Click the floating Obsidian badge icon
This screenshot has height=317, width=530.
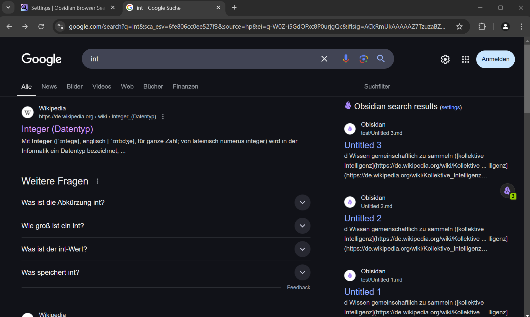tap(507, 191)
